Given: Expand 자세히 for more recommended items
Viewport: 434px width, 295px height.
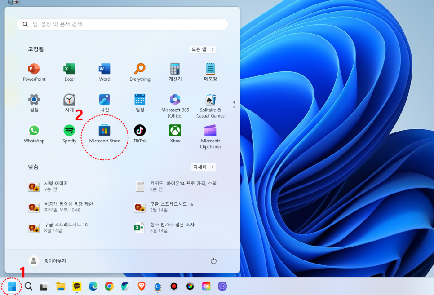Looking at the screenshot, I should [204, 167].
